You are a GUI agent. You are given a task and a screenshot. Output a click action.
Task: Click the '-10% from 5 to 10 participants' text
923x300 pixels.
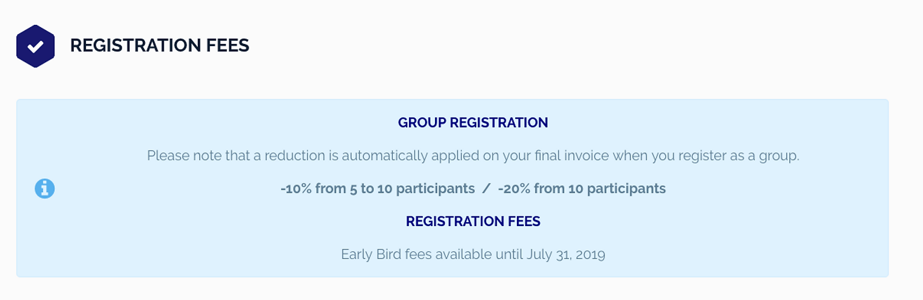378,189
